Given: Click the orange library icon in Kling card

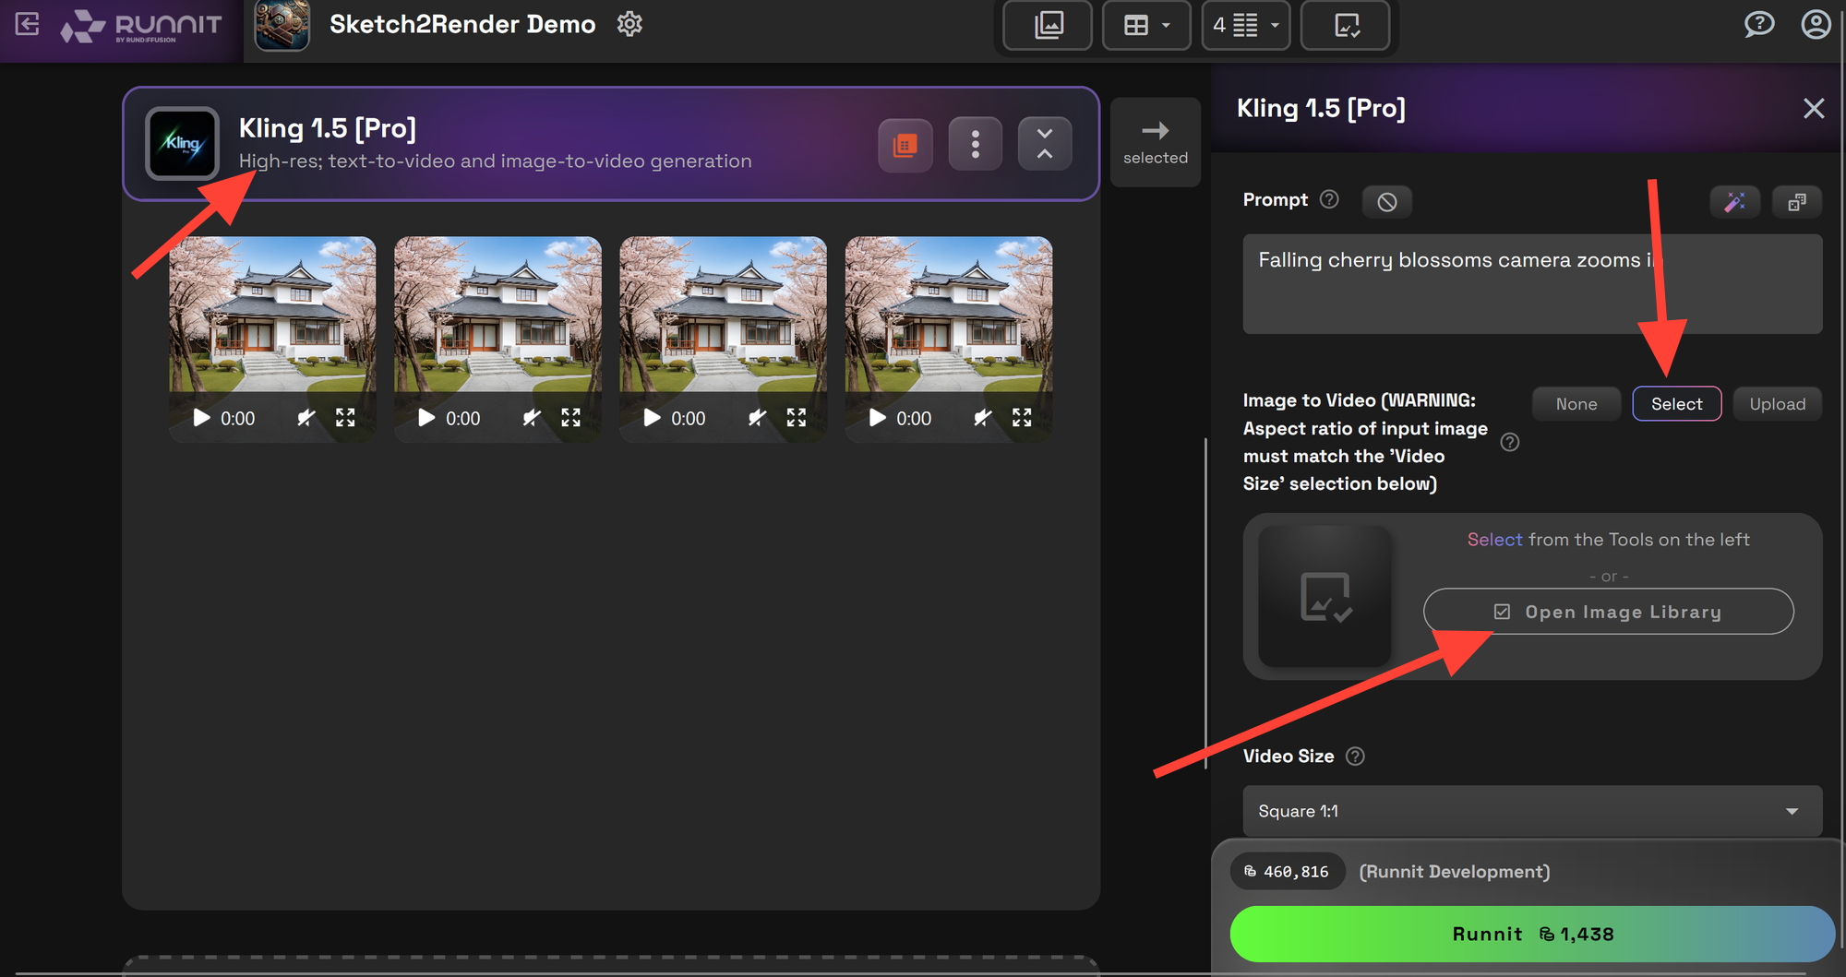Looking at the screenshot, I should [905, 144].
